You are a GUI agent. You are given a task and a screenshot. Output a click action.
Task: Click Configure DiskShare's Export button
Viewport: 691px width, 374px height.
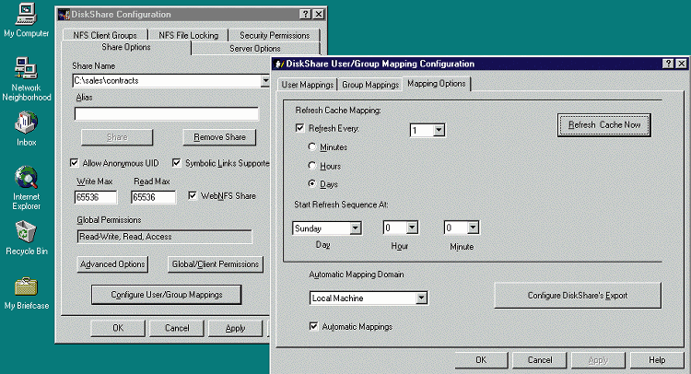(x=579, y=295)
